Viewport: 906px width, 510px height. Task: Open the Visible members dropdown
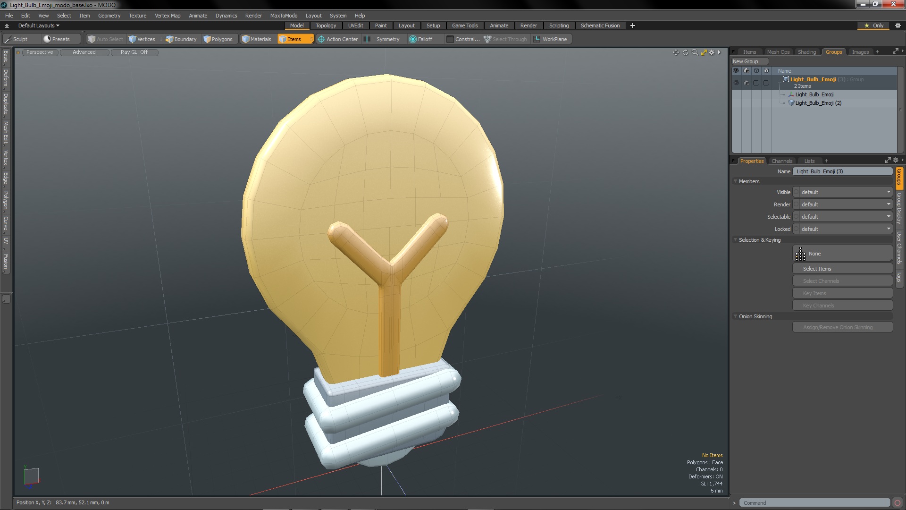[843, 192]
